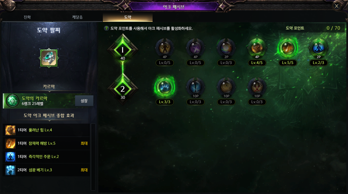Switch to the 깨달음 tab
This screenshot has width=348, height=194.
pyautogui.click(x=77, y=17)
